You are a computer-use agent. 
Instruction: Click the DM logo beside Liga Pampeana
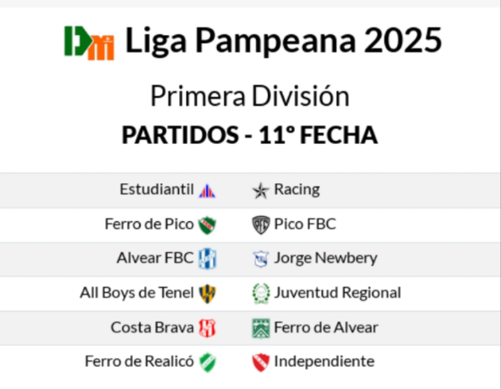coord(89,42)
